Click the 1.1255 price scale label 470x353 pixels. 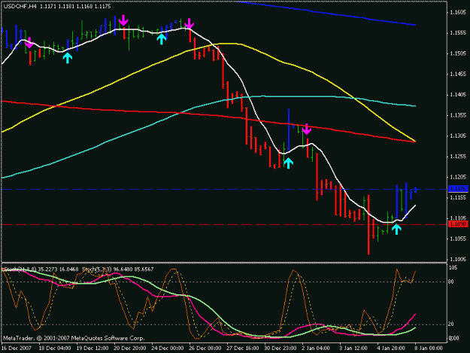tap(458, 157)
